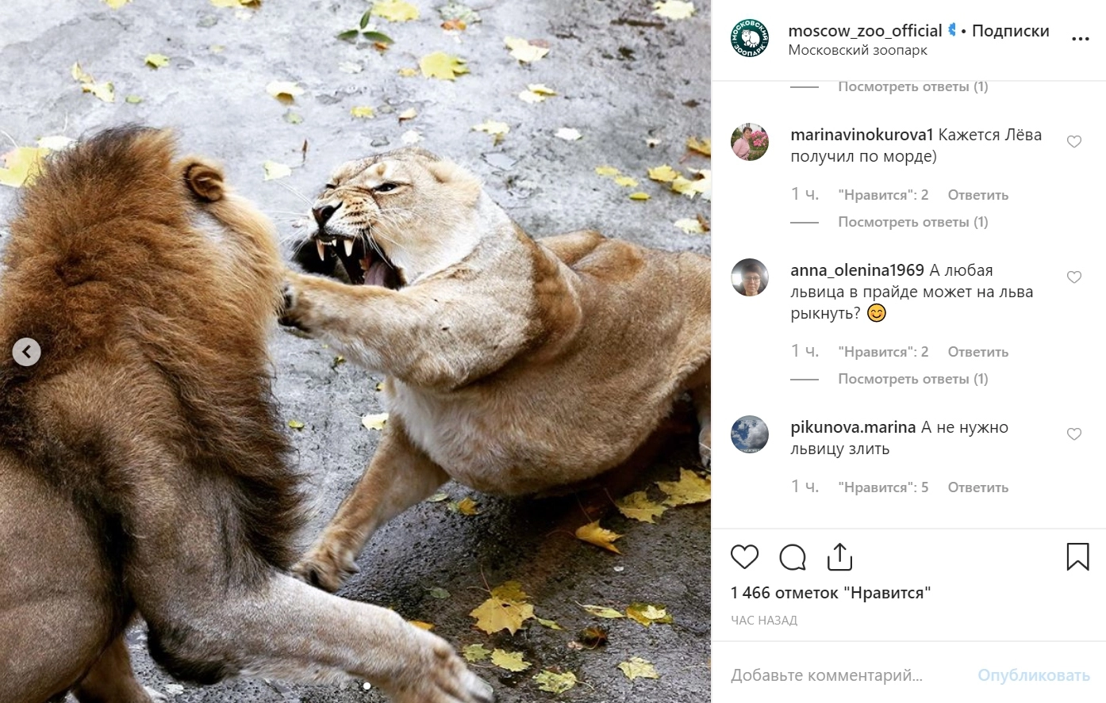Open Moscow Zoo profile avatar
This screenshot has height=703, width=1106.
[x=749, y=39]
